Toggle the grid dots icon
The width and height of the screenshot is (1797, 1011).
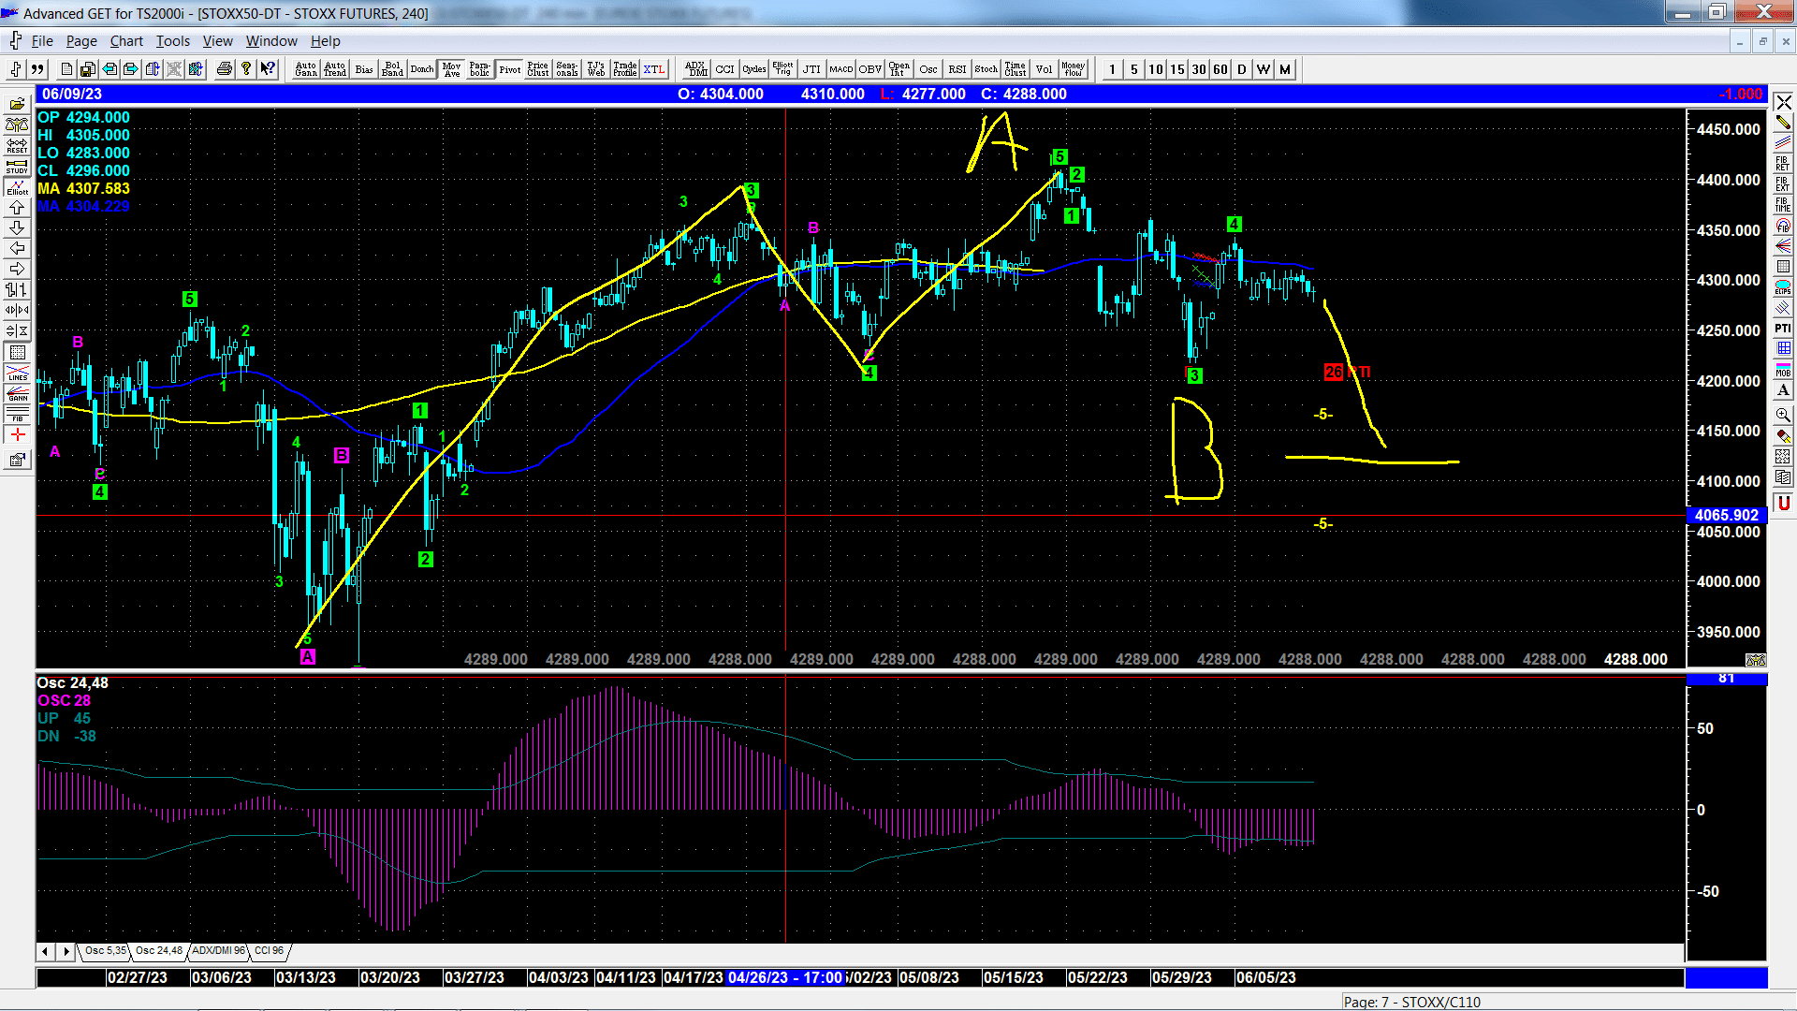click(x=17, y=352)
